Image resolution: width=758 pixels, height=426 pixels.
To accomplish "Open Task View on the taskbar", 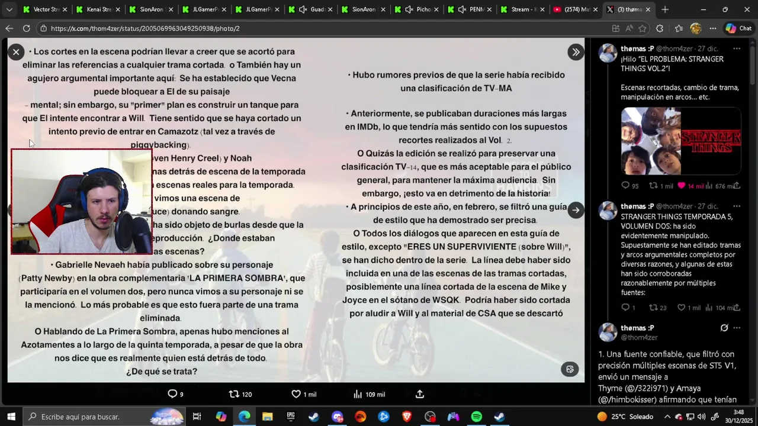I will click(197, 417).
